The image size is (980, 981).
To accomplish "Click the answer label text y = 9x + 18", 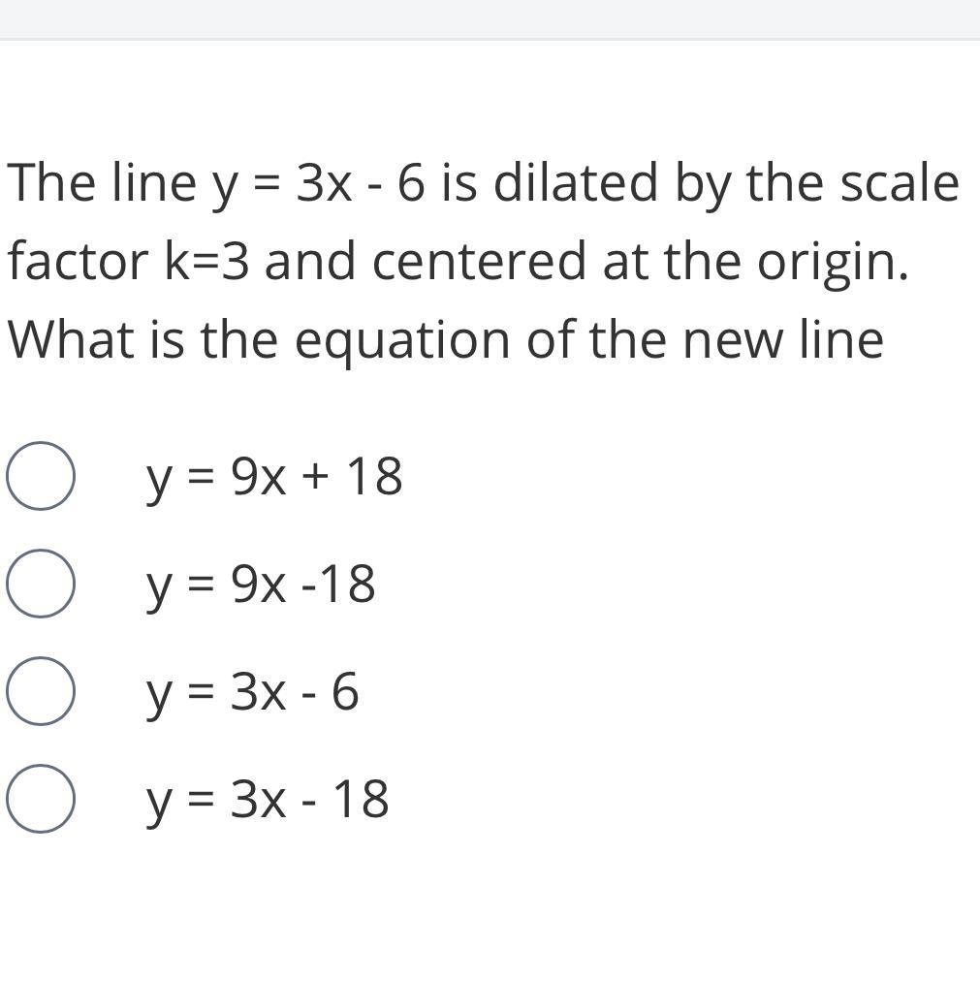I will 274,477.
